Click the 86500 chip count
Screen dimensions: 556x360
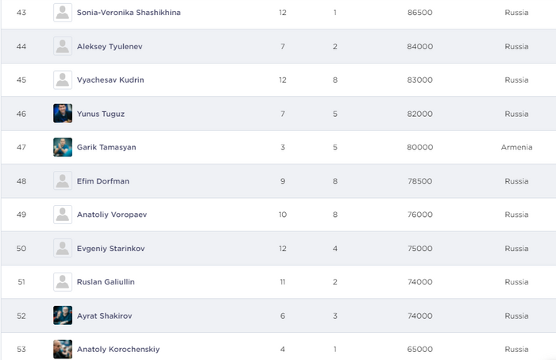[419, 13]
